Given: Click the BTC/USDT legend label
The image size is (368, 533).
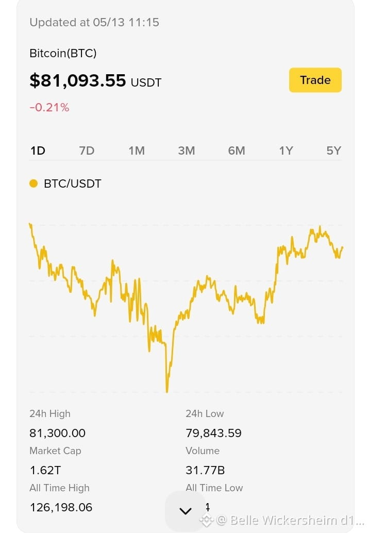Looking at the screenshot, I should coord(72,184).
